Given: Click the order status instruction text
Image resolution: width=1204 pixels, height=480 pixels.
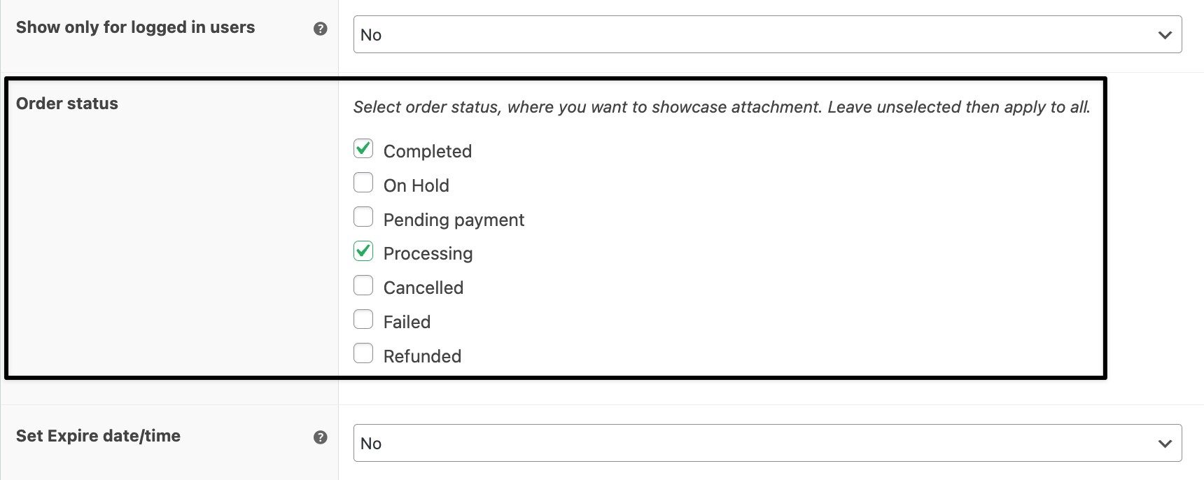Looking at the screenshot, I should (721, 107).
